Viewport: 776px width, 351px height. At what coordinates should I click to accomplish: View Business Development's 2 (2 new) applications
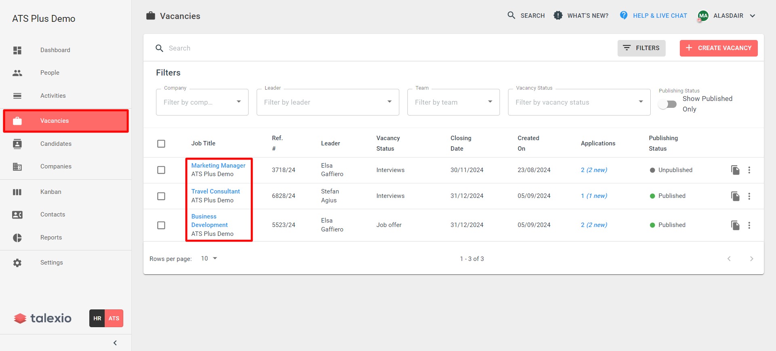[594, 225]
